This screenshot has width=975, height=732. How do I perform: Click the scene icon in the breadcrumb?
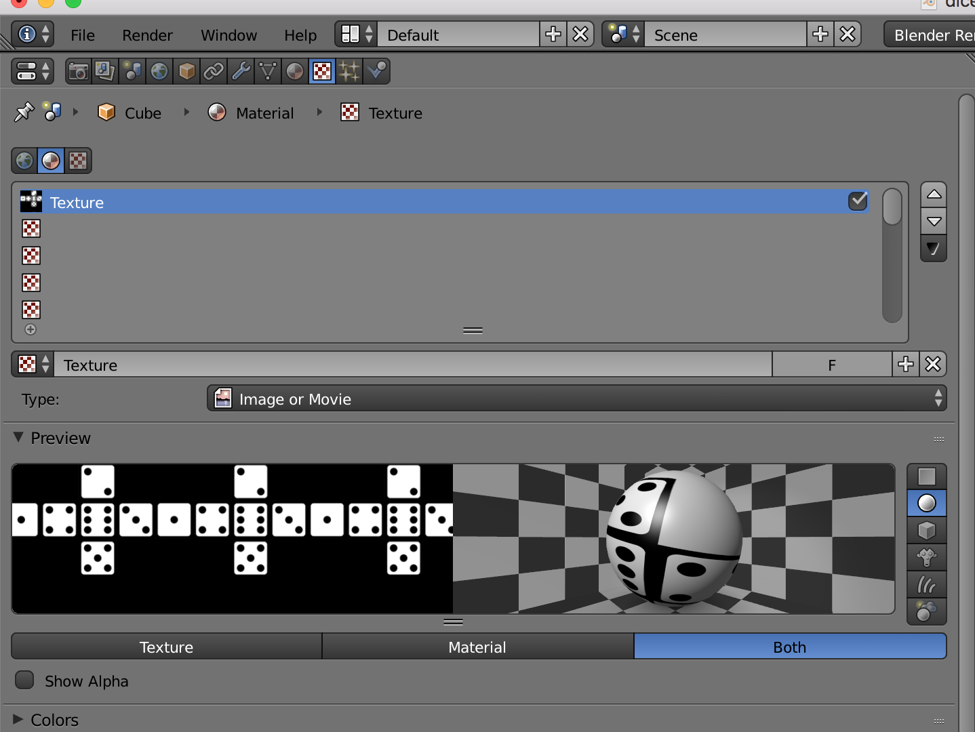52,112
